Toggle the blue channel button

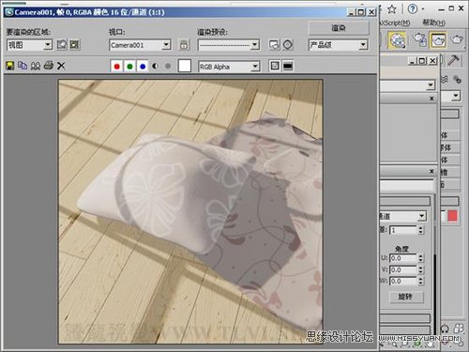143,66
